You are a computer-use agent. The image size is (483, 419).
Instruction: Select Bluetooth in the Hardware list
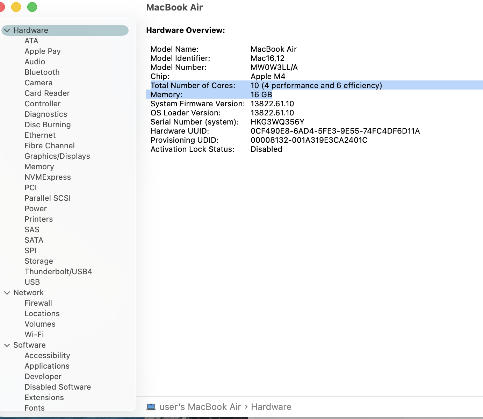pos(42,72)
